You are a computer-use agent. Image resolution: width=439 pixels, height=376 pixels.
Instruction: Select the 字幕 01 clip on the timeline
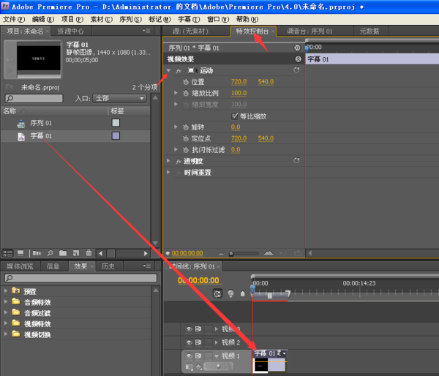[x=269, y=361]
